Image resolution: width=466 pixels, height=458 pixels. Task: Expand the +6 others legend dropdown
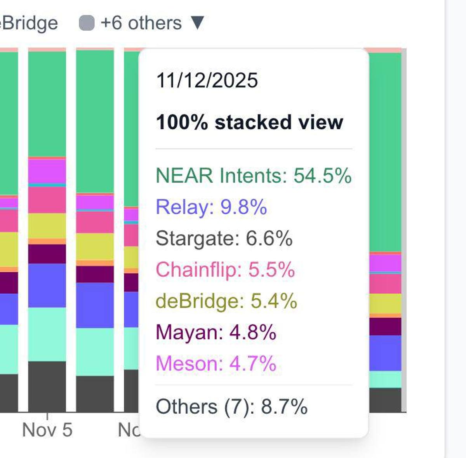point(142,23)
